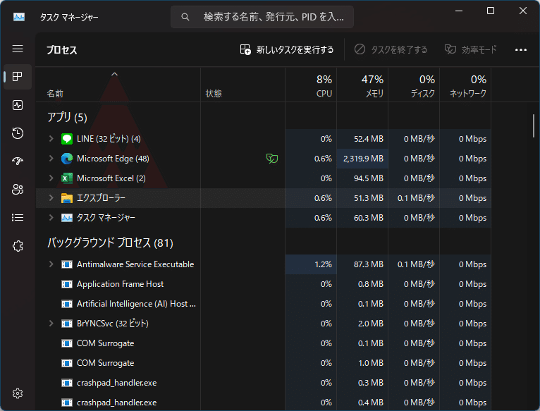
Task: Open the App history sidebar page
Action: tap(18, 133)
